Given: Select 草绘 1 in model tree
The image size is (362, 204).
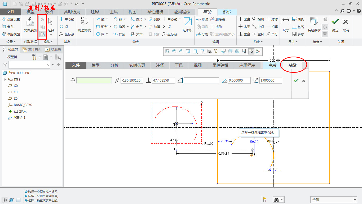Looking at the screenshot, I should (17, 118).
